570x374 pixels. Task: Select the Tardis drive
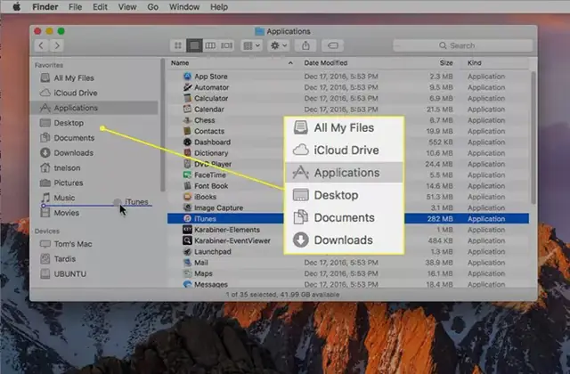click(x=94, y=259)
